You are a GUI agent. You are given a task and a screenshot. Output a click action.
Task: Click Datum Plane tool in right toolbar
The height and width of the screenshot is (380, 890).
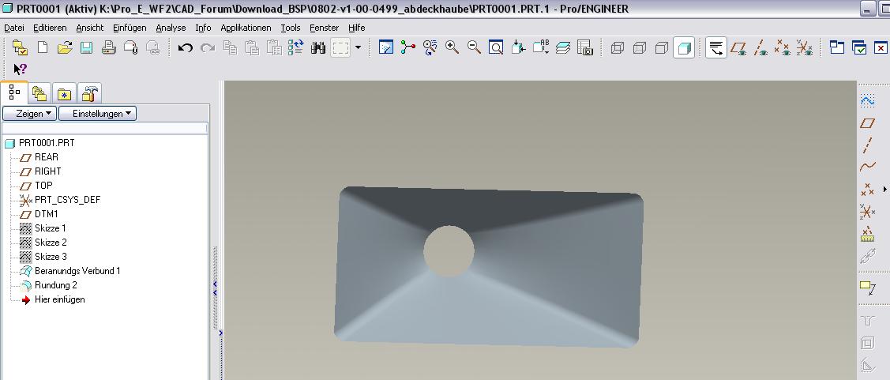(867, 122)
